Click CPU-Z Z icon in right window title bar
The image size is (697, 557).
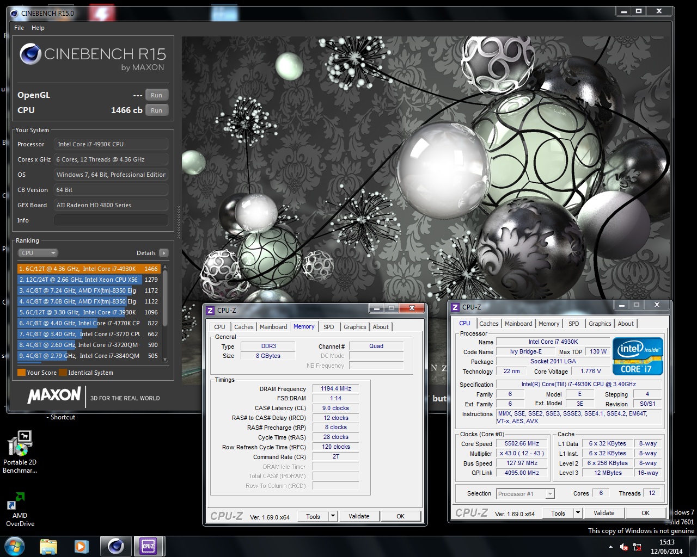[455, 307]
